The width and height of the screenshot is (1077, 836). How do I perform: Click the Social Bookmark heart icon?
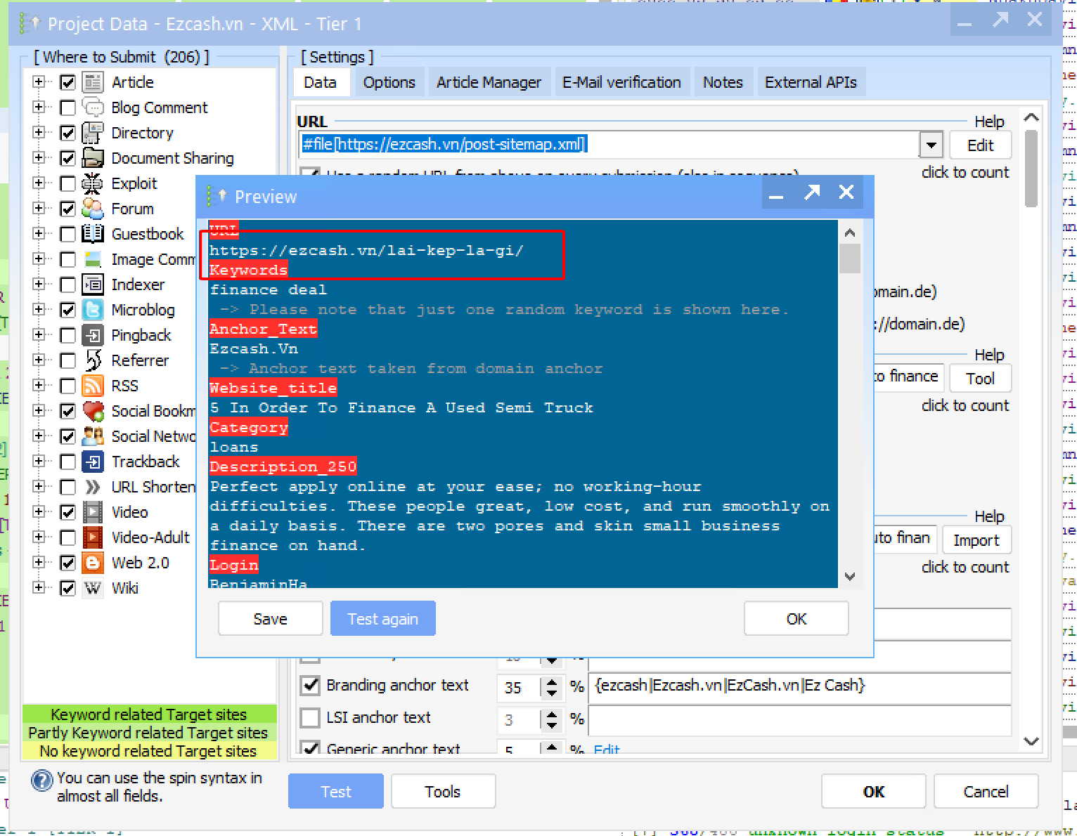(x=93, y=411)
